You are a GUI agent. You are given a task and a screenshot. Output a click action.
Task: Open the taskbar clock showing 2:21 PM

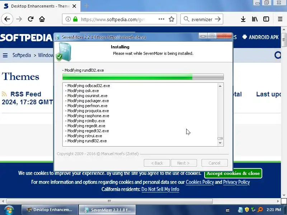pos(274,210)
